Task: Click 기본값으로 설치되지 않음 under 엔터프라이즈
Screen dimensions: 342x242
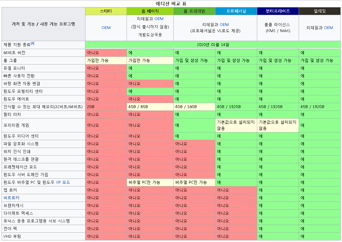Action: [x=278, y=125]
